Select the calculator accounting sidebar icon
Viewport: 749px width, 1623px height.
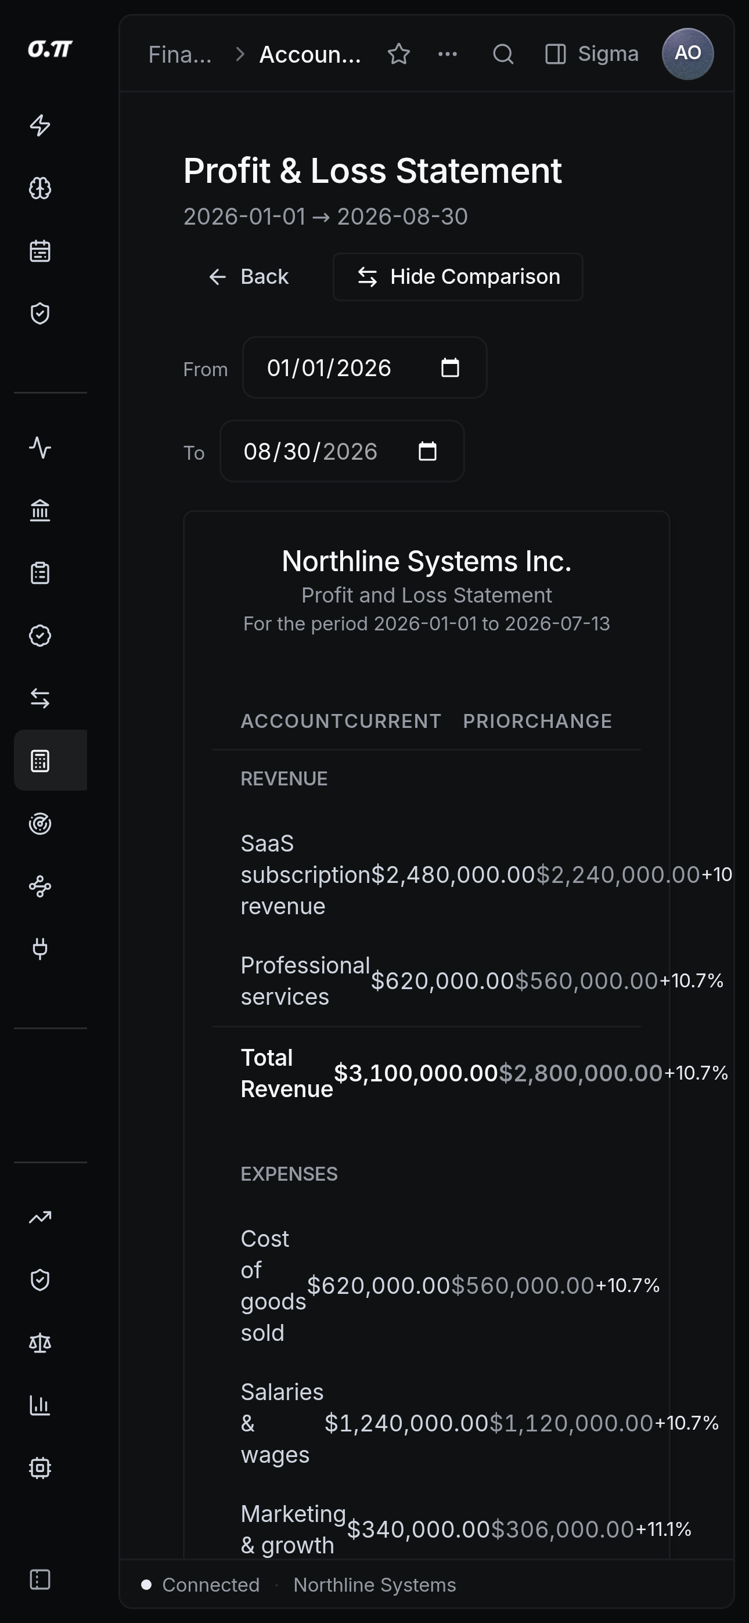[x=40, y=760]
